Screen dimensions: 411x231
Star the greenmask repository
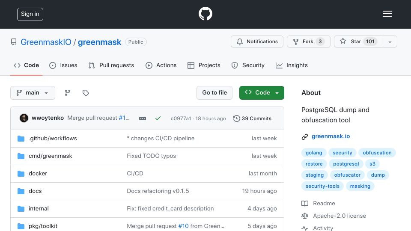358,41
